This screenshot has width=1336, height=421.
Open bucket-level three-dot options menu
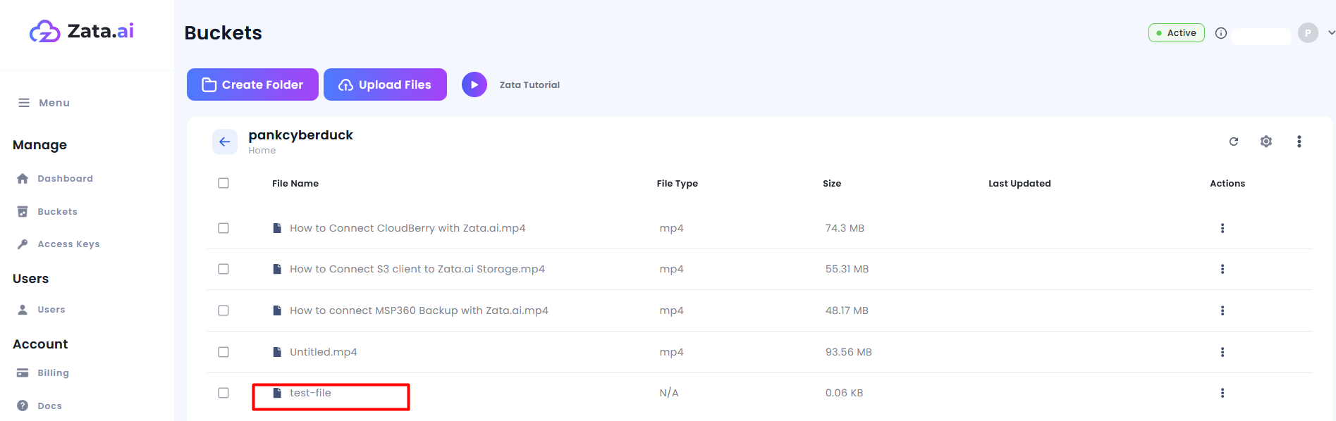tap(1299, 142)
